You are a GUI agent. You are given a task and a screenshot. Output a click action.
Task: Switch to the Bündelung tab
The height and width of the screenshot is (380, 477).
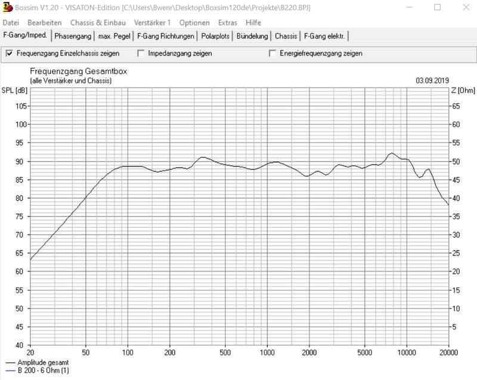tap(252, 36)
